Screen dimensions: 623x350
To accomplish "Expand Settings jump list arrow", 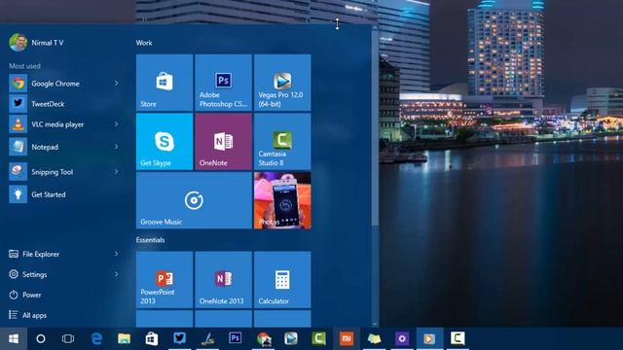I will 117,274.
